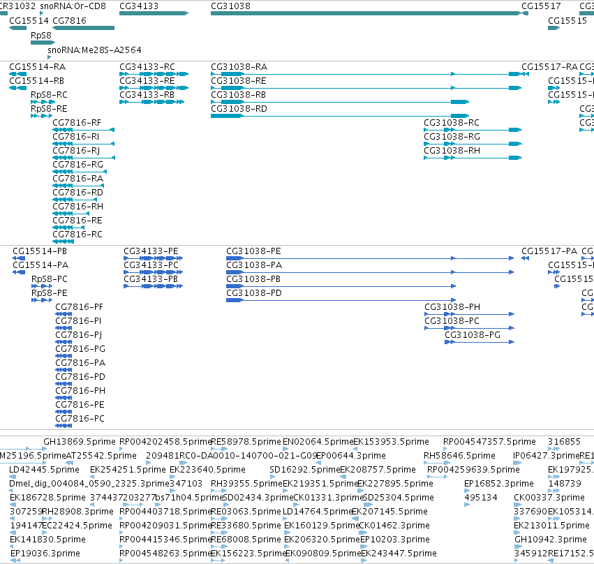Click protein CG7816-PI
Image resolution: width=594 pixels, height=564 pixels.
point(78,321)
